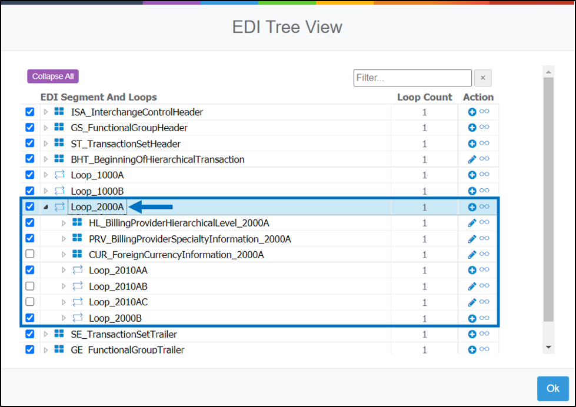Click plus icon for GS_FunctionalGroupHeader row

(472, 128)
